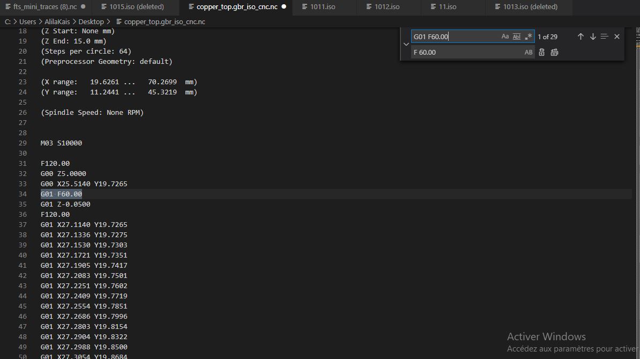This screenshot has width=640, height=359.
Task: Click 'F120.00' on line 36
Action: tap(55, 215)
